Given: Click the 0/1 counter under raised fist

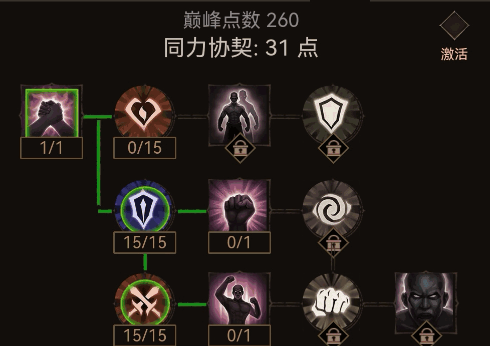Looking at the screenshot, I should 239,242.
